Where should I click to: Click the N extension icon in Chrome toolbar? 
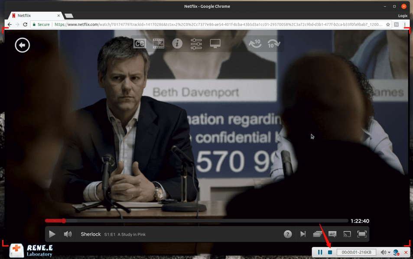[397, 25]
